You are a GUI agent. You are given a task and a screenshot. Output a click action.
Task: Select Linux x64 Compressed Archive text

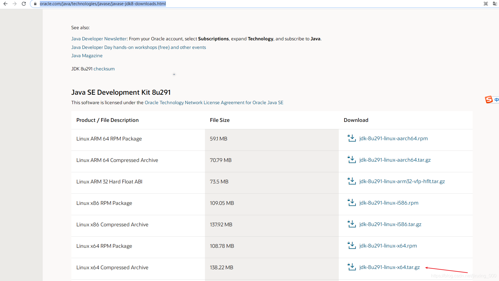point(112,268)
